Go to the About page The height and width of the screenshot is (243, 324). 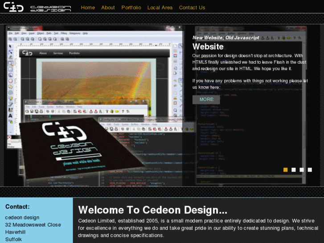(x=108, y=8)
